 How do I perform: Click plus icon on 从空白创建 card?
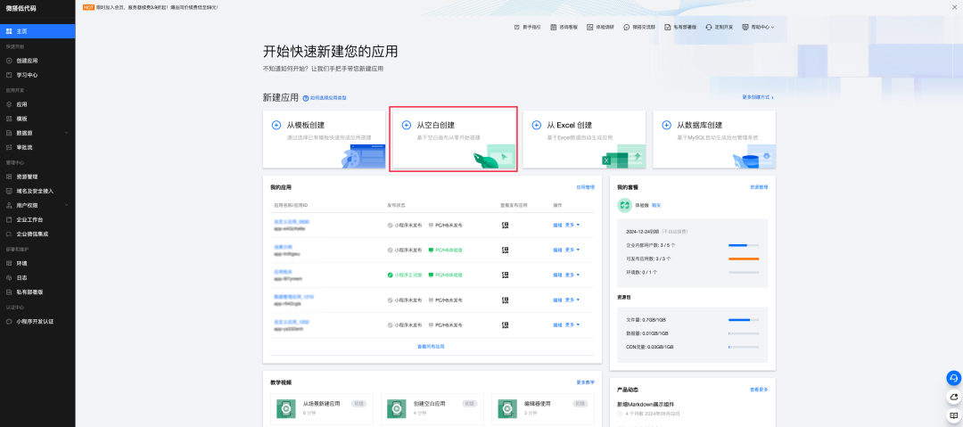(x=407, y=125)
